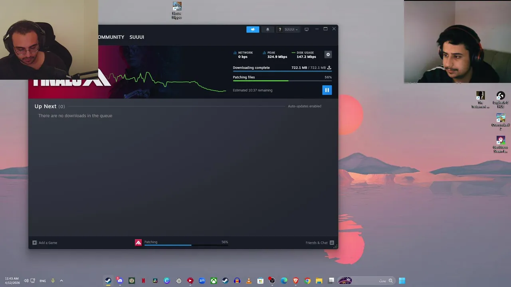Image resolution: width=511 pixels, height=287 pixels.
Task: Open File Explorer from taskbar
Action: (x=319, y=281)
